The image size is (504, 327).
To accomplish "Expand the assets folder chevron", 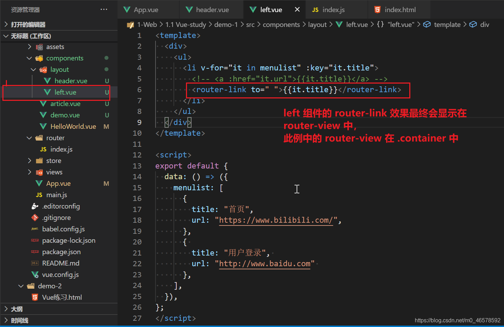I will [x=30, y=47].
